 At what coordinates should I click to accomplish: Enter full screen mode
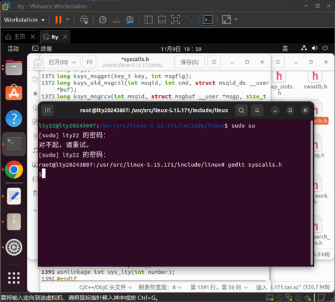click(176, 19)
